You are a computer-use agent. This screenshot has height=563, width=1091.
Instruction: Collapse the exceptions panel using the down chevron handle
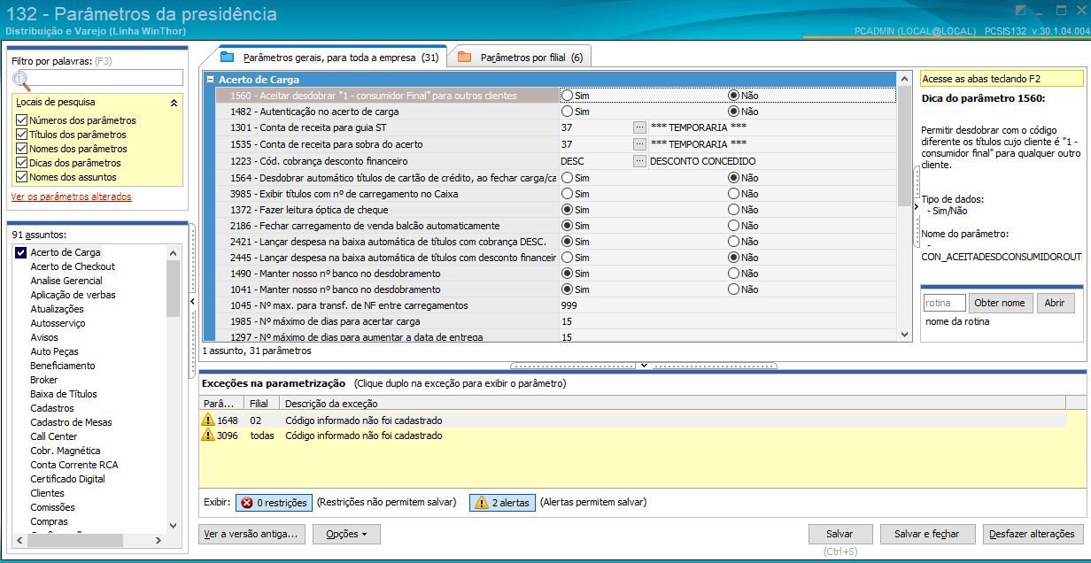click(644, 365)
